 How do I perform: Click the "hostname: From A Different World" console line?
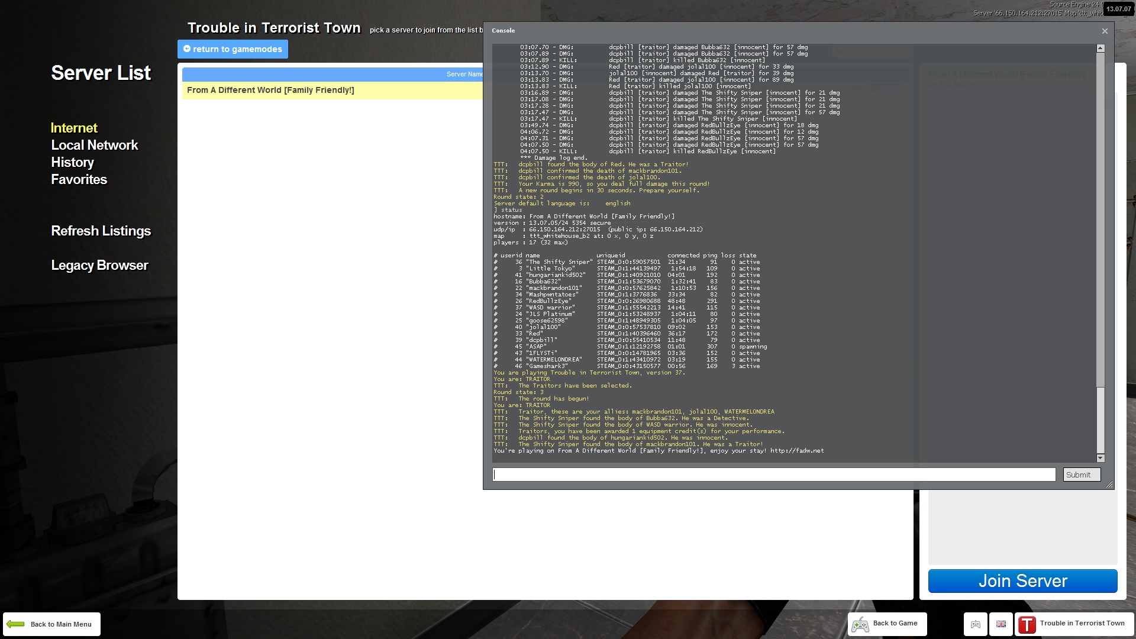[x=584, y=217]
